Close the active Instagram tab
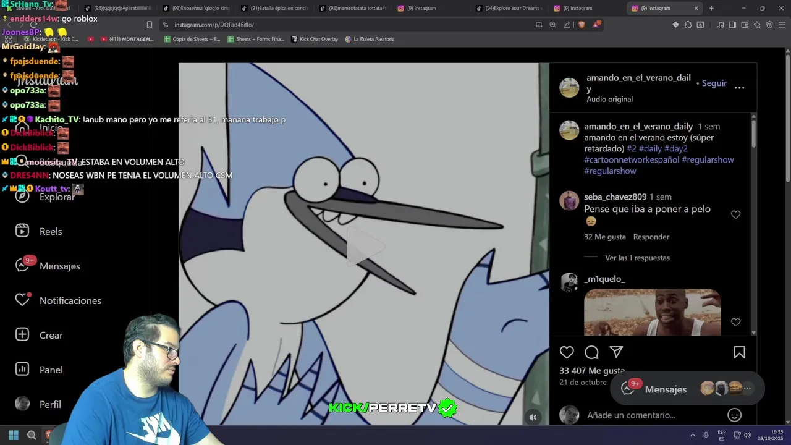This screenshot has width=791, height=445. click(696, 8)
